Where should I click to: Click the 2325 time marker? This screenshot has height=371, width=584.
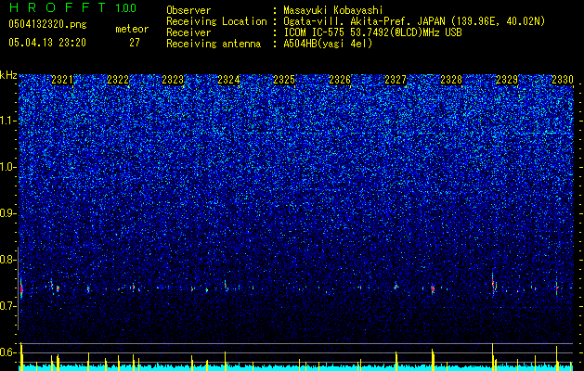[284, 80]
